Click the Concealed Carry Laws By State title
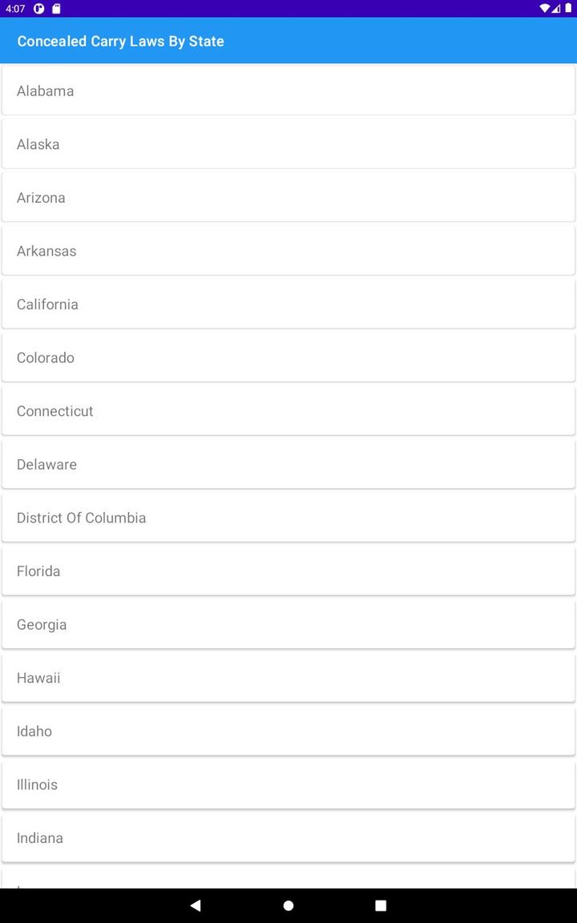This screenshot has width=577, height=923. point(121,41)
